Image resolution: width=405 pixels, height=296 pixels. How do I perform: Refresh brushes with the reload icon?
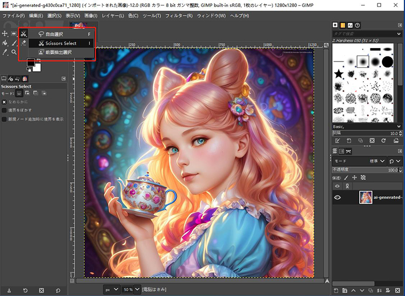point(383,141)
